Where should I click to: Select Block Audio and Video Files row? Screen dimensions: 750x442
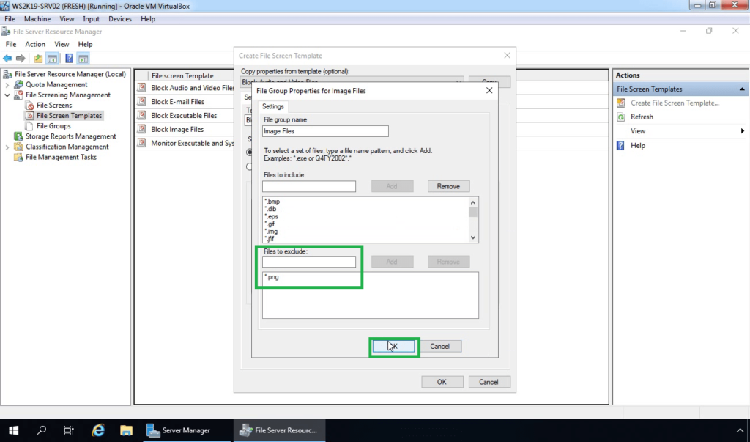[x=186, y=88]
